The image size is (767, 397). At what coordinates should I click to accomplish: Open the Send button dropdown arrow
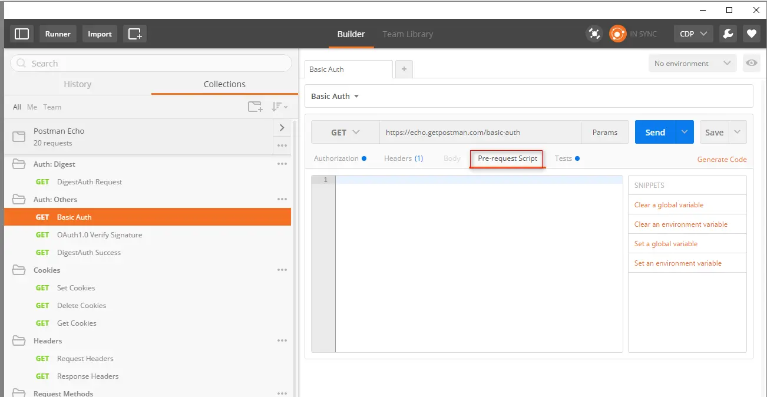click(685, 132)
